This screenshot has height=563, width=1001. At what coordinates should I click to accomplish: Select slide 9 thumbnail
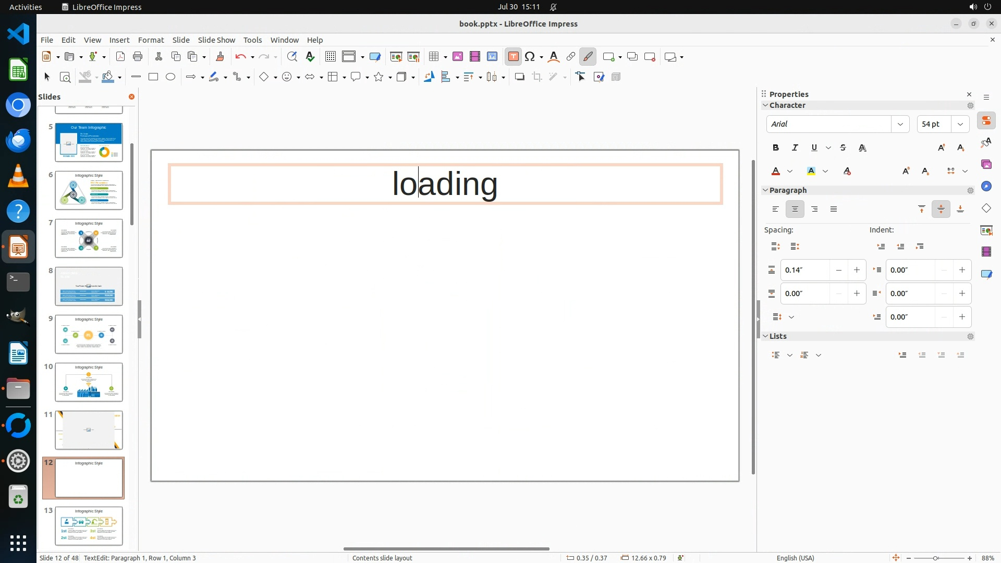[x=89, y=334]
